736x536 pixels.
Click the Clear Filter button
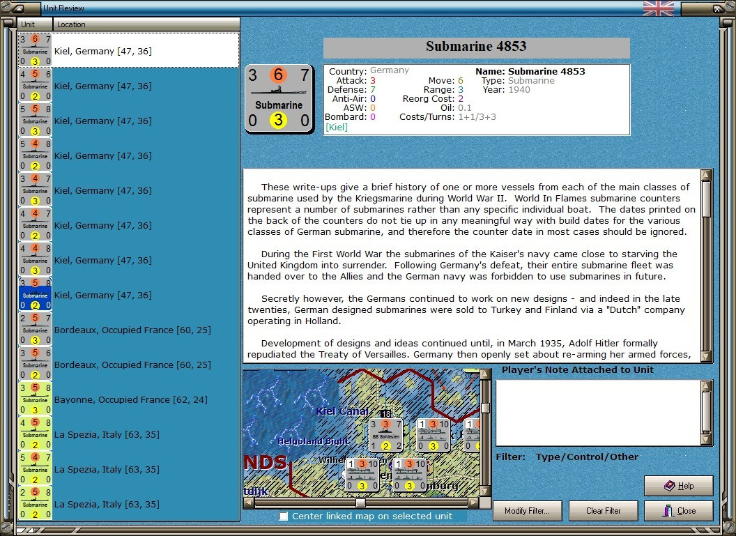coord(603,511)
